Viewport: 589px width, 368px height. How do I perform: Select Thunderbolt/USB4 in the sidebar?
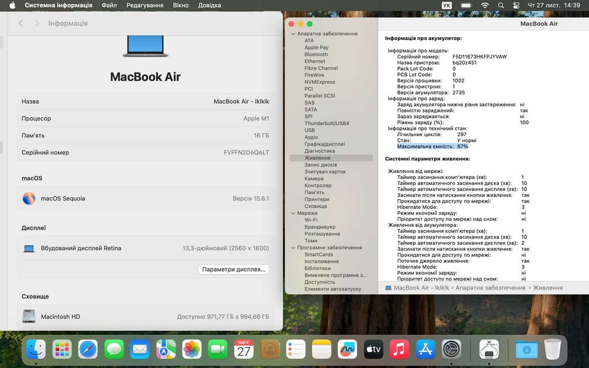[x=327, y=123]
